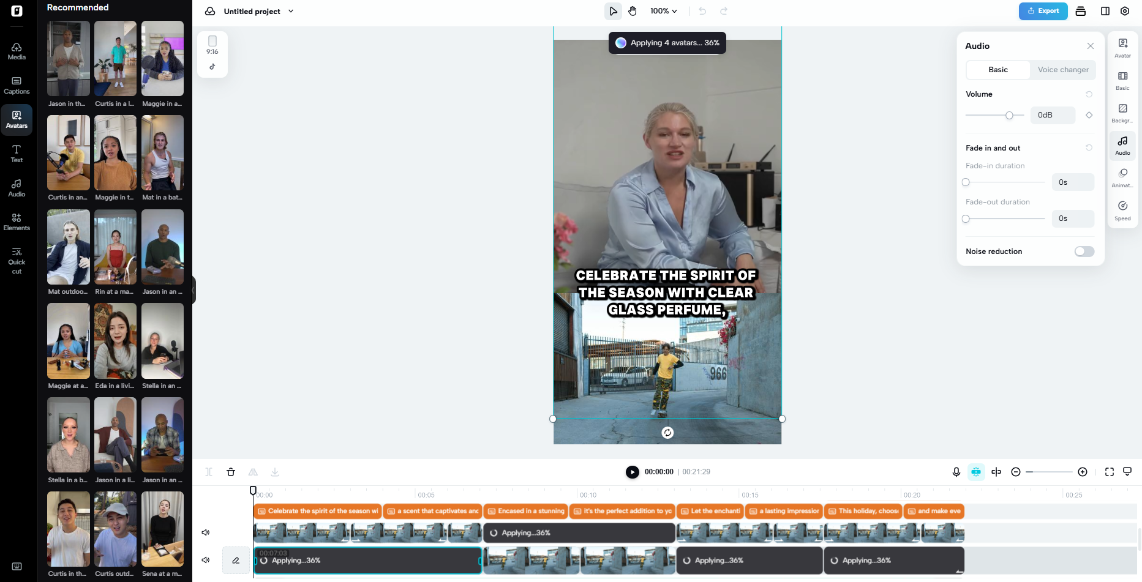Image resolution: width=1142 pixels, height=582 pixels.
Task: Open the layers stack icon near Export
Action: tap(1081, 11)
